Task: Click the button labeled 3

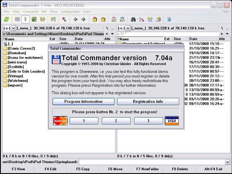Action: point(149,121)
